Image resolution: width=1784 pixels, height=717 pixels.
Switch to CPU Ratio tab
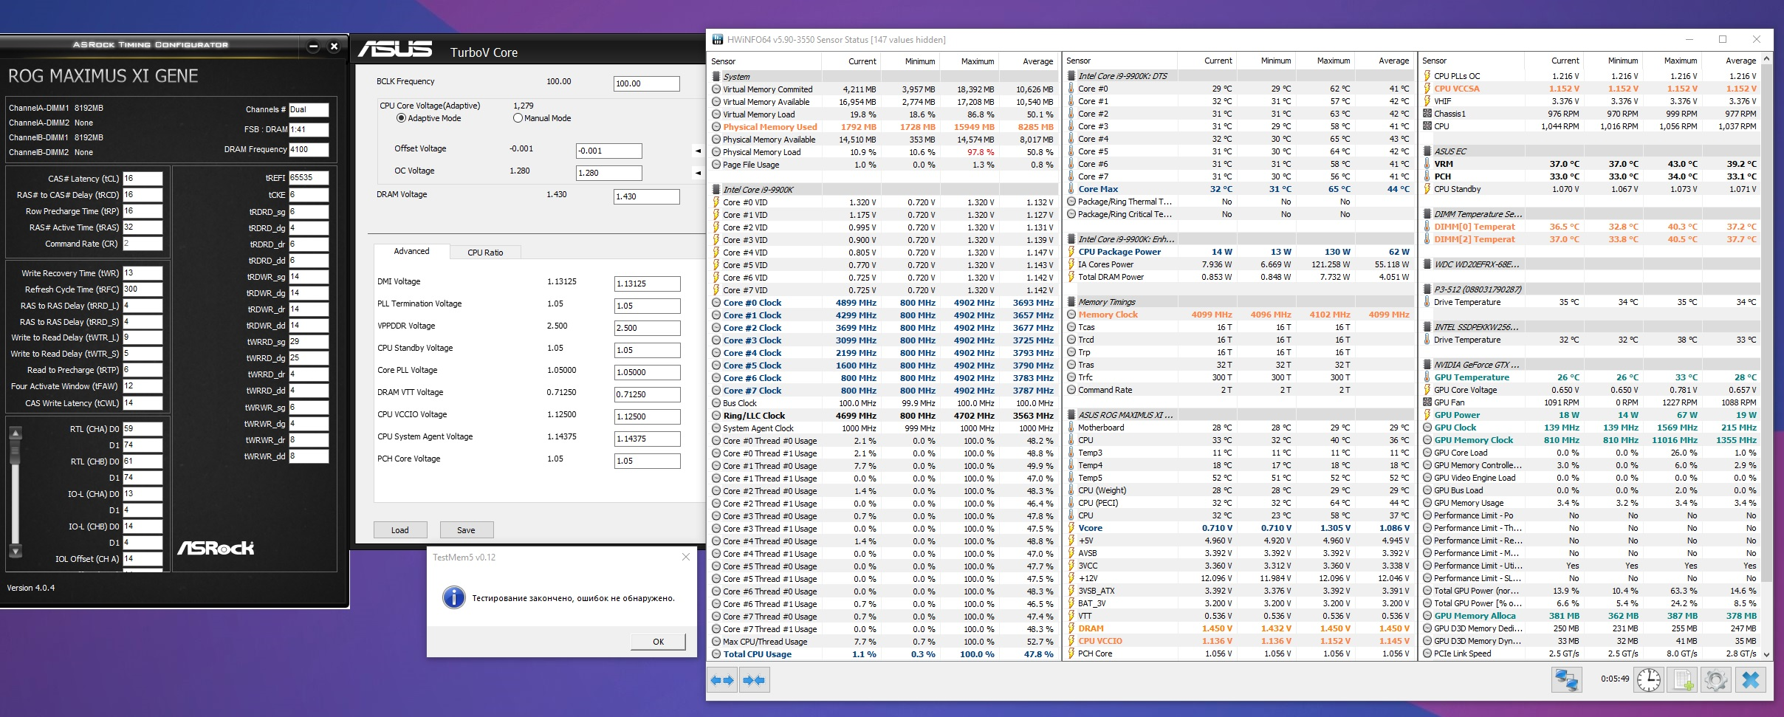coord(485,253)
